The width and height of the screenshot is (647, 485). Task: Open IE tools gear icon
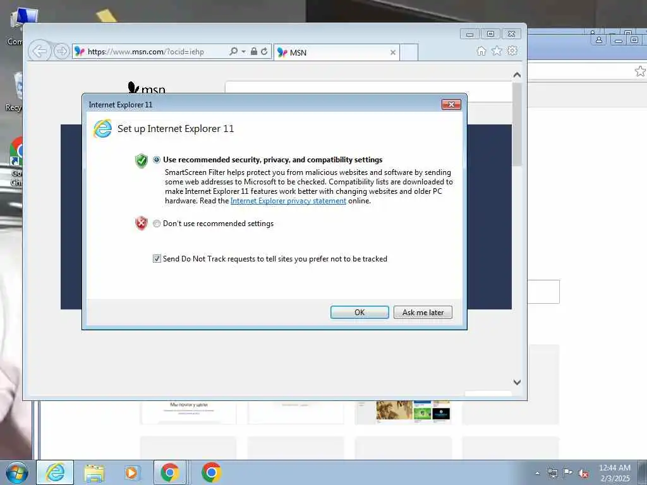(x=512, y=51)
